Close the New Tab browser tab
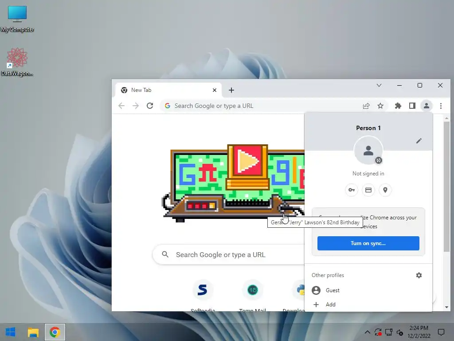Image resolution: width=454 pixels, height=341 pixels. point(215,90)
